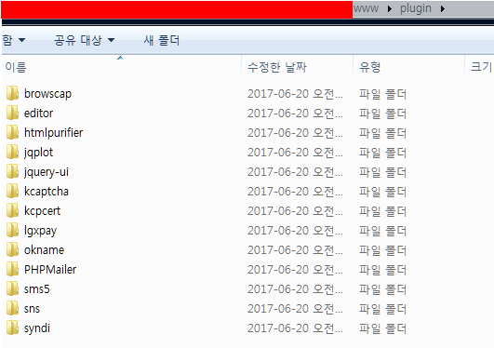The width and height of the screenshot is (494, 348).
Task: Click the okname folder entry
Action: point(44,250)
